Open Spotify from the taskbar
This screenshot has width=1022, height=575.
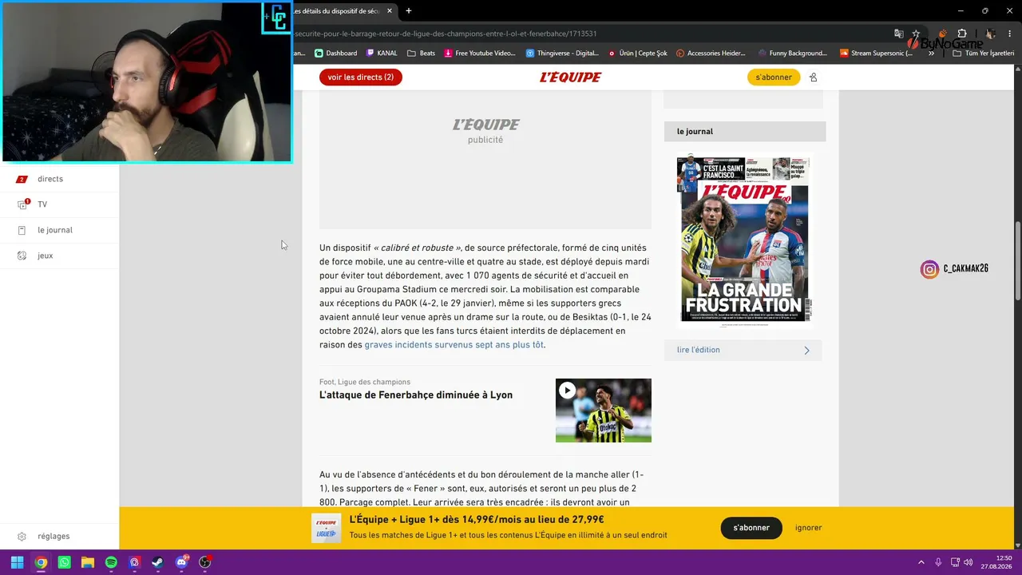(x=111, y=562)
